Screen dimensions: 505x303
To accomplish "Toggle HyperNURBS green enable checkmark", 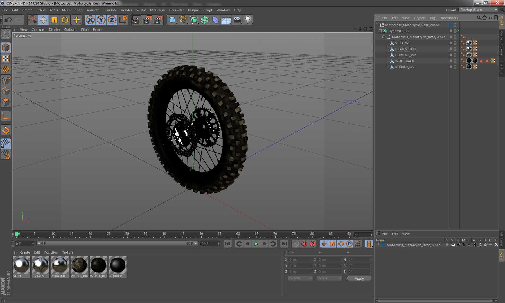I will pyautogui.click(x=458, y=31).
